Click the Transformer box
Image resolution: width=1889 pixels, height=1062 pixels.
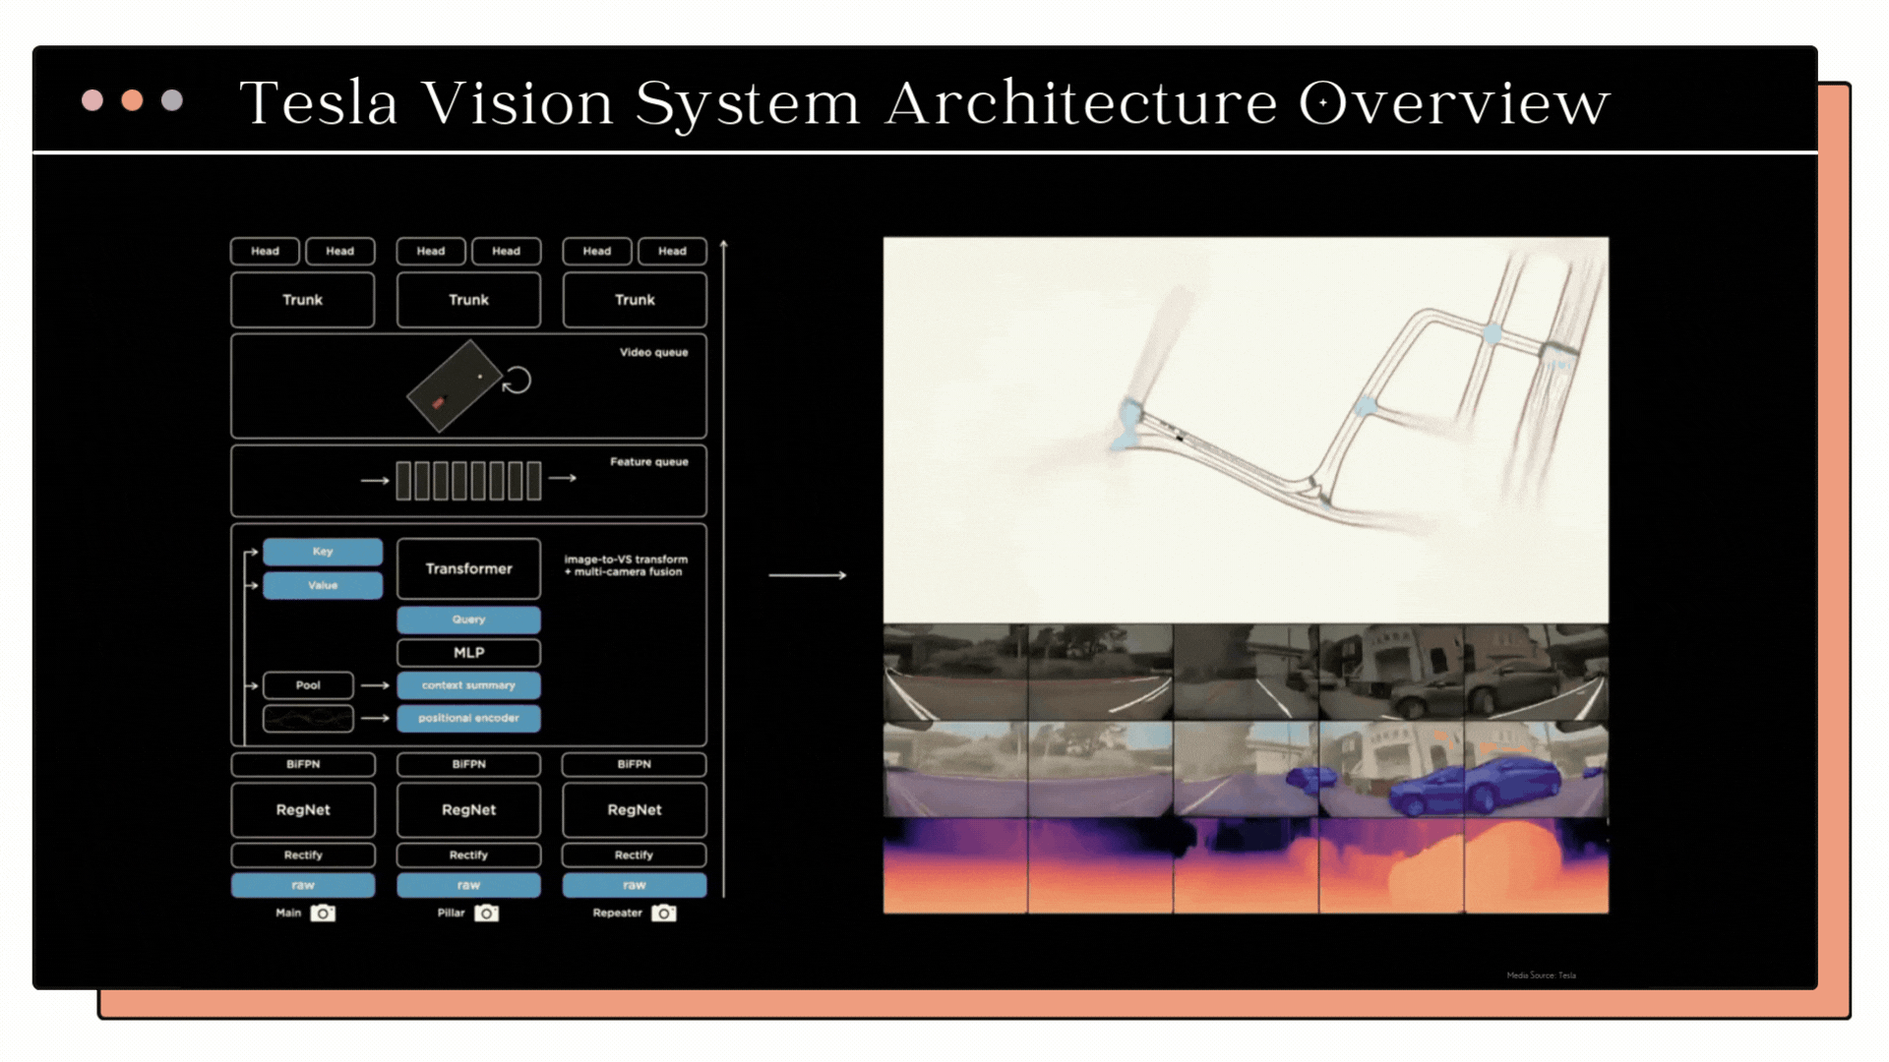(468, 568)
